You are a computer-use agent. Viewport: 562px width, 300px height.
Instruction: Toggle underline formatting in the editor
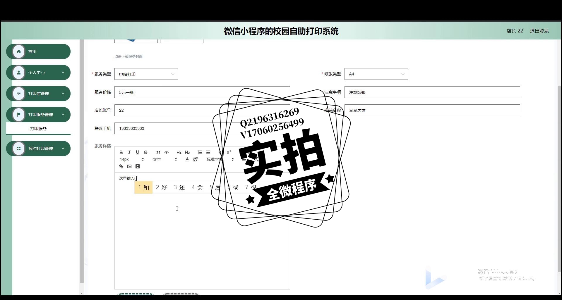[137, 152]
